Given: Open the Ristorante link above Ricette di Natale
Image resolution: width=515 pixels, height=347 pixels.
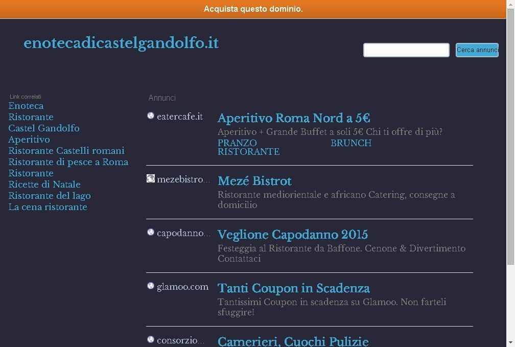Looking at the screenshot, I should click(31, 173).
